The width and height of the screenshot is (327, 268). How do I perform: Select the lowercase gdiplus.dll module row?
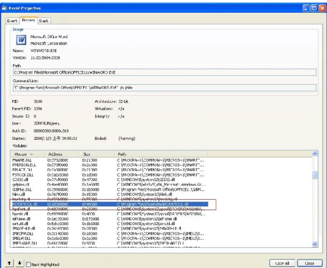pos(110,184)
